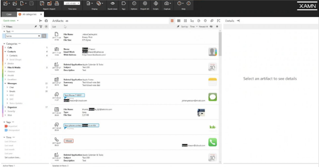Switch to chat bubbles view icon
This screenshot has height=167, width=319.
pos(212,21)
